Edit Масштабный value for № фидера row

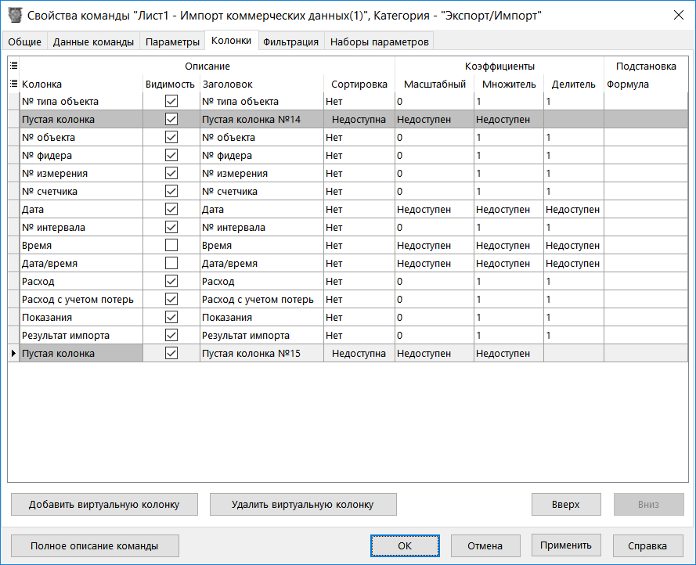[x=434, y=156]
